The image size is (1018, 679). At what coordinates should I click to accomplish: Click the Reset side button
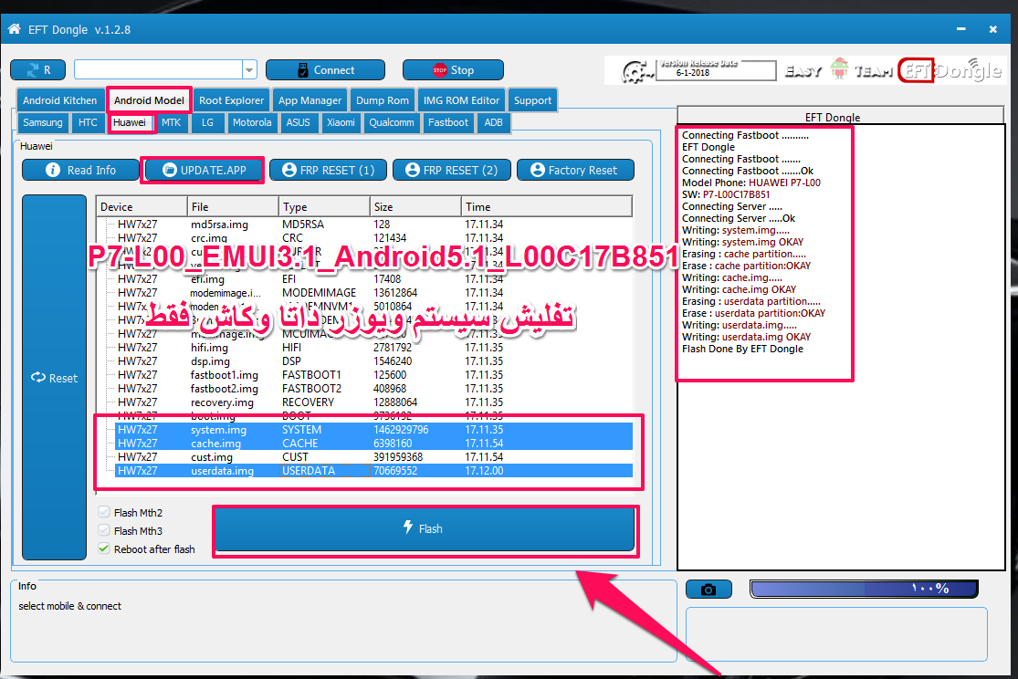[x=55, y=378]
